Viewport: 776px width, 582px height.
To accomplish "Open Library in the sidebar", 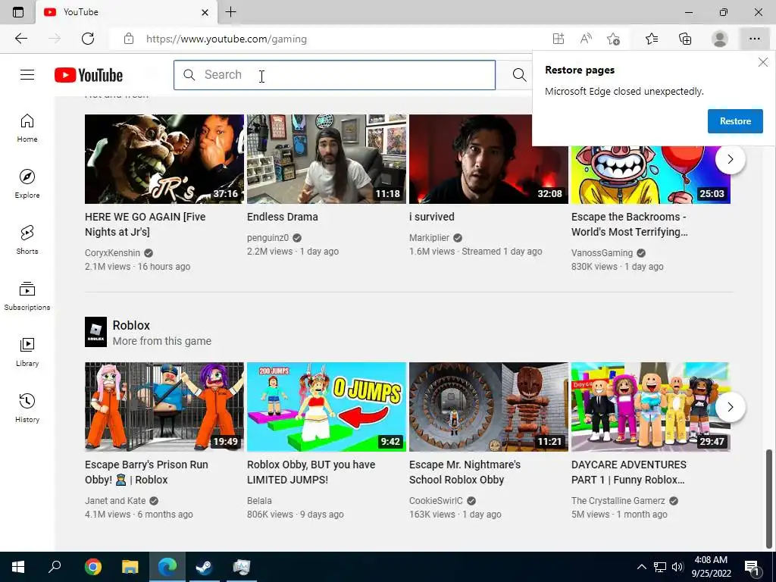I will coord(27,352).
